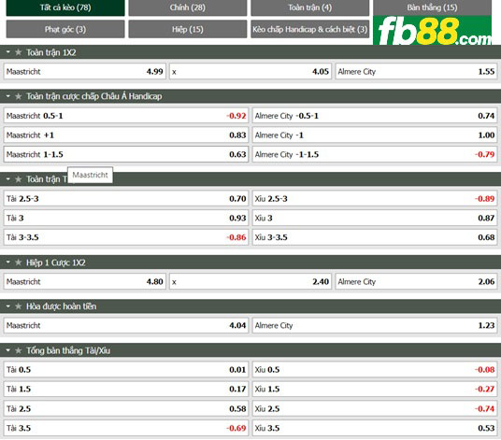Select Almere City -1 handicap at 1.00
The image size is (501, 440).
pyautogui.click(x=375, y=135)
